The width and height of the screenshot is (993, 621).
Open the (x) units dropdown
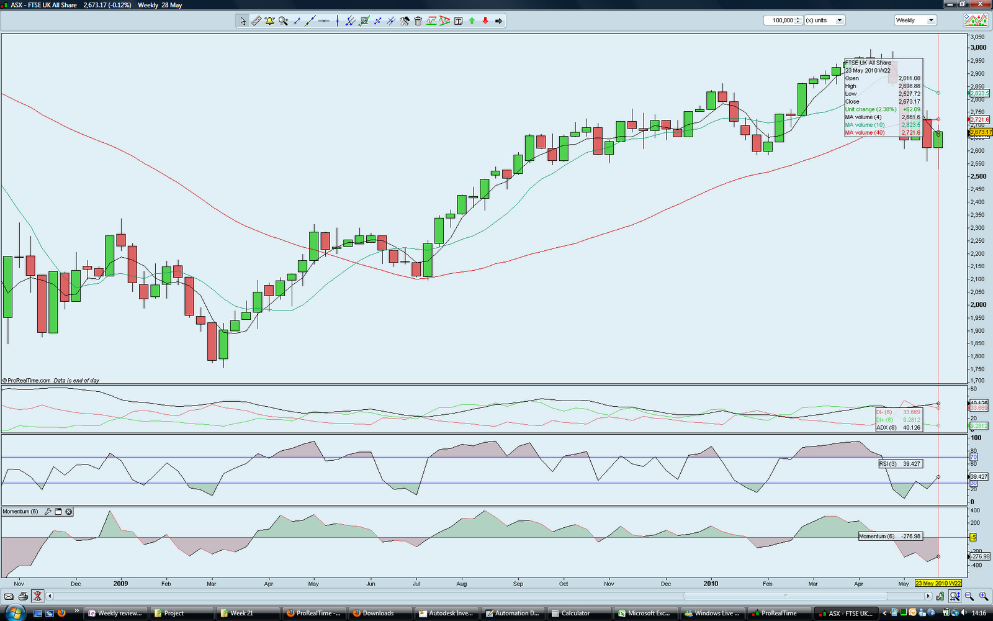825,20
